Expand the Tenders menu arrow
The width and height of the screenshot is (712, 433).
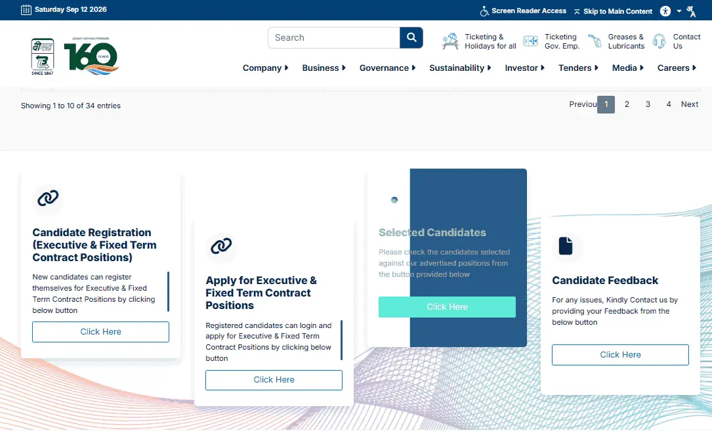point(597,68)
